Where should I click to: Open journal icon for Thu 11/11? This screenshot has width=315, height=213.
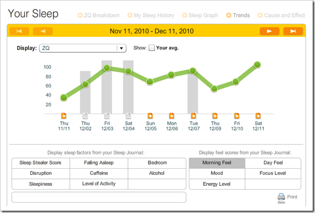(64, 116)
